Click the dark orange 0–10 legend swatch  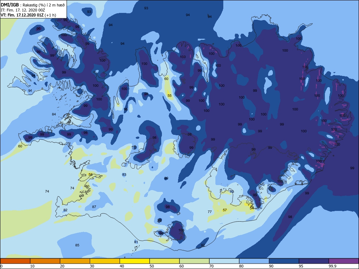click(x=15, y=261)
